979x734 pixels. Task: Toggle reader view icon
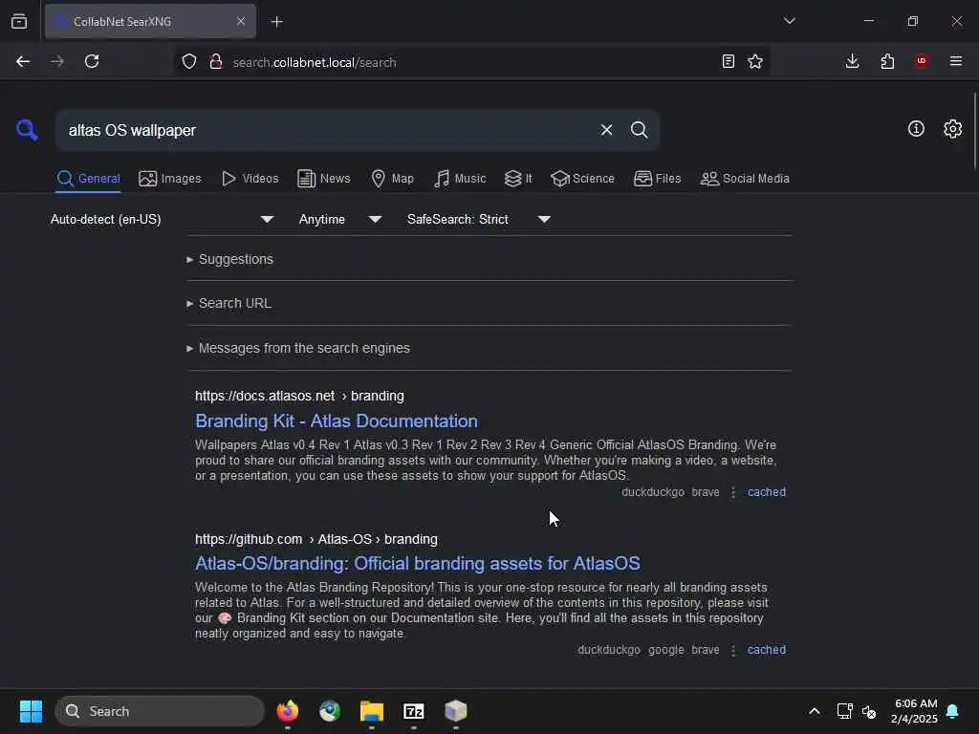click(x=728, y=61)
